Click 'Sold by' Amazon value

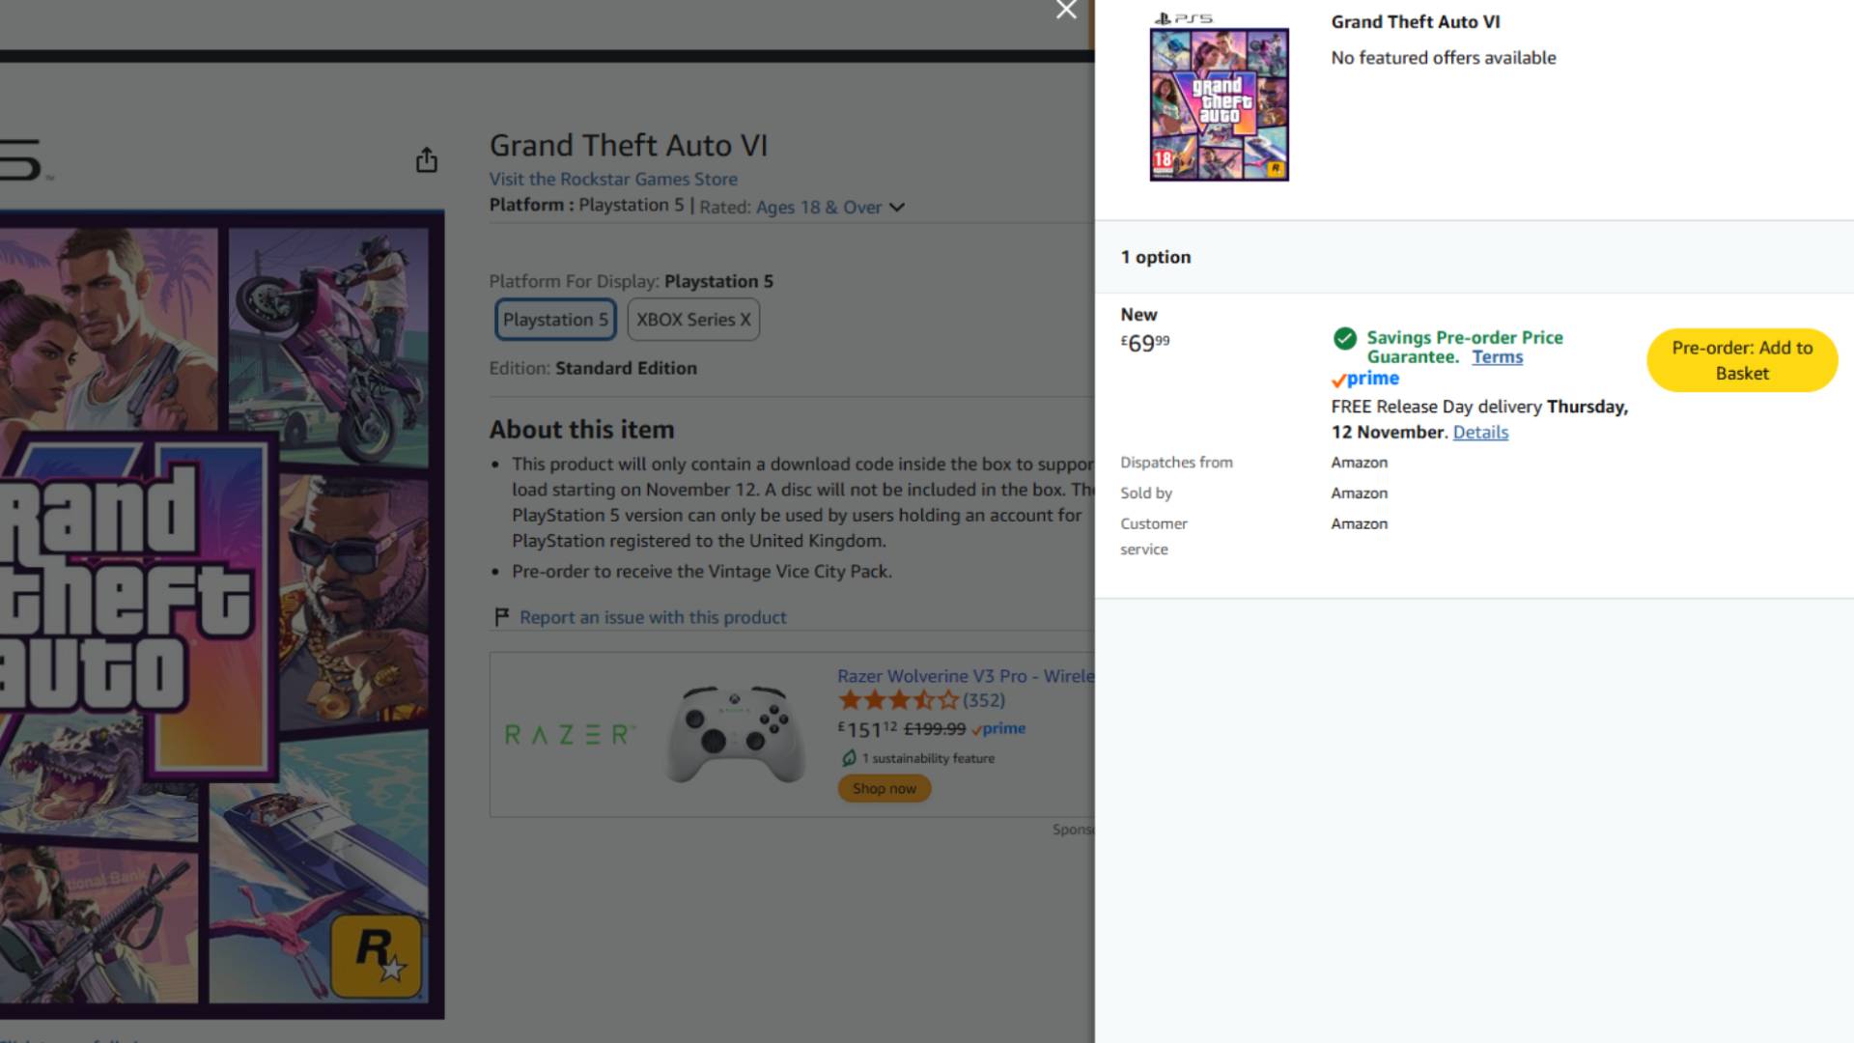point(1360,493)
